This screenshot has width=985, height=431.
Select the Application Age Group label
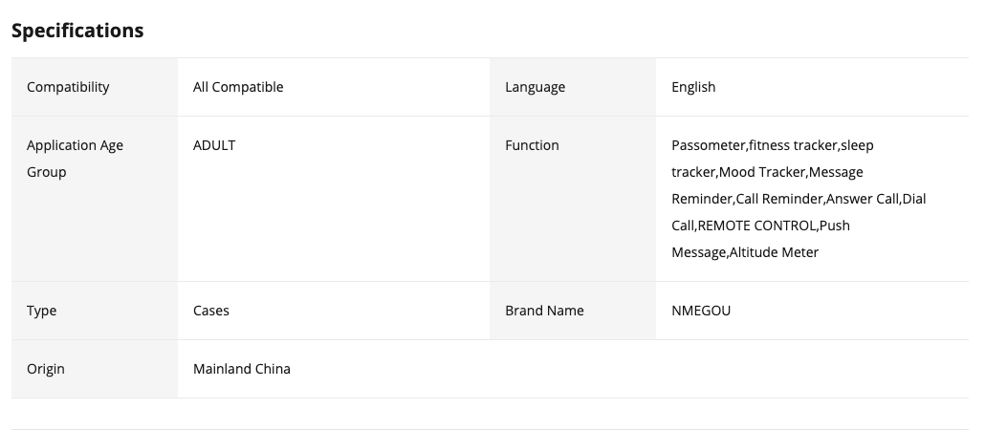[75, 159]
